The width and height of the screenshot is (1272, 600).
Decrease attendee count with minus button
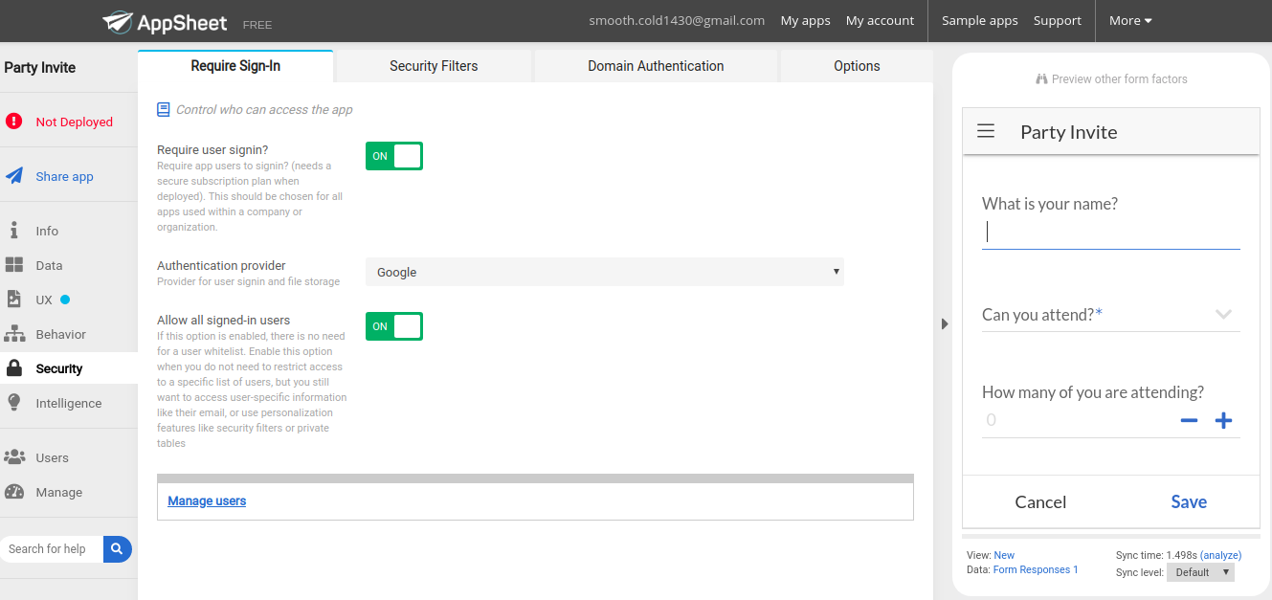(1189, 420)
